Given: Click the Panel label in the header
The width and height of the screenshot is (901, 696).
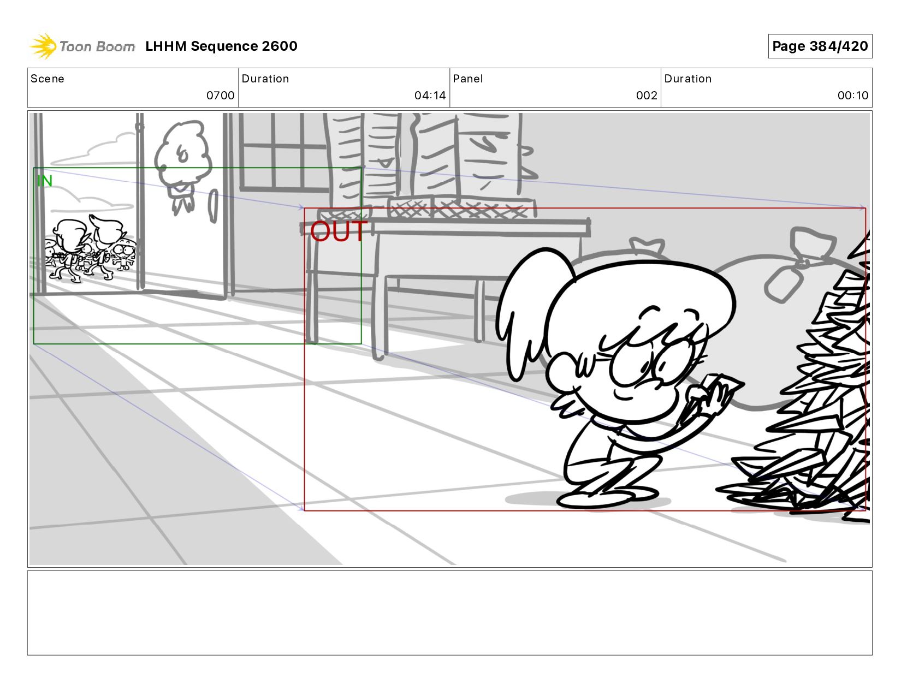Looking at the screenshot, I should point(468,79).
